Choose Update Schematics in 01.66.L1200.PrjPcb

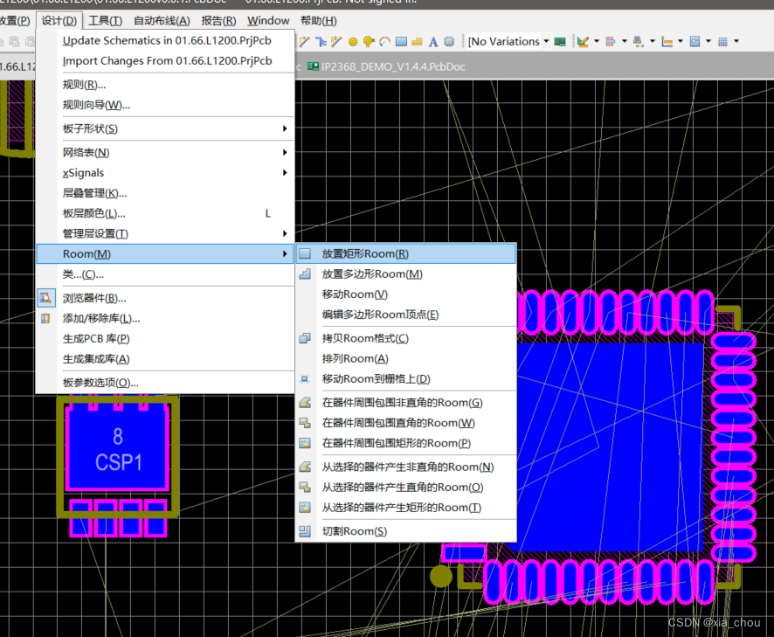pos(165,40)
